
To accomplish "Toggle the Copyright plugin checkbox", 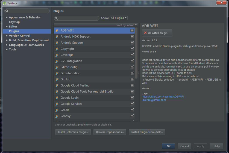I will coord(132,49).
